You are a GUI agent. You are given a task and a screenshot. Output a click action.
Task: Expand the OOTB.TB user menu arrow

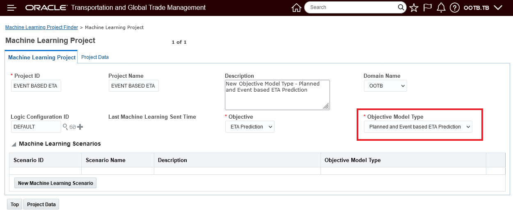coord(498,8)
